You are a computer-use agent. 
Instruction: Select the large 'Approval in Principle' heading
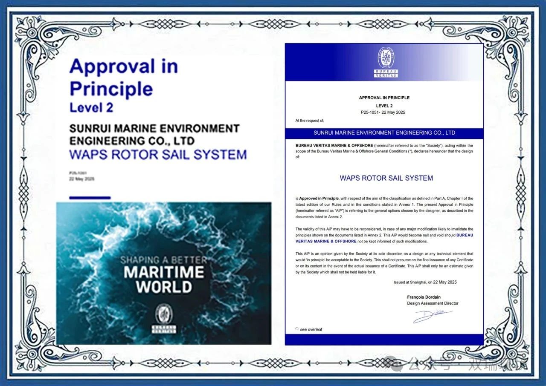coord(124,78)
